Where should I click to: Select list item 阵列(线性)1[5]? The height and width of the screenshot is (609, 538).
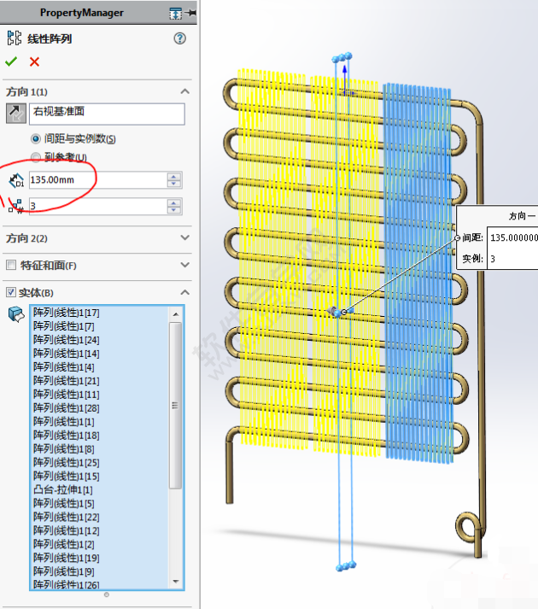point(64,503)
